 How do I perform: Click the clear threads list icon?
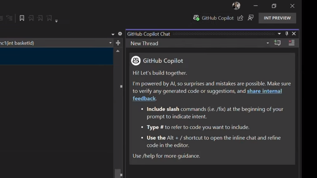[291, 43]
